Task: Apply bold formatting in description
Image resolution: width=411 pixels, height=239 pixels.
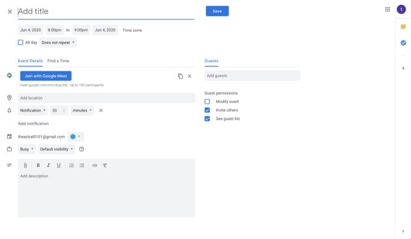Action: pos(38,166)
